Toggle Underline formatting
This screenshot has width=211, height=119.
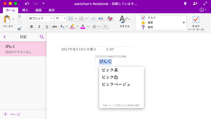[47, 26]
